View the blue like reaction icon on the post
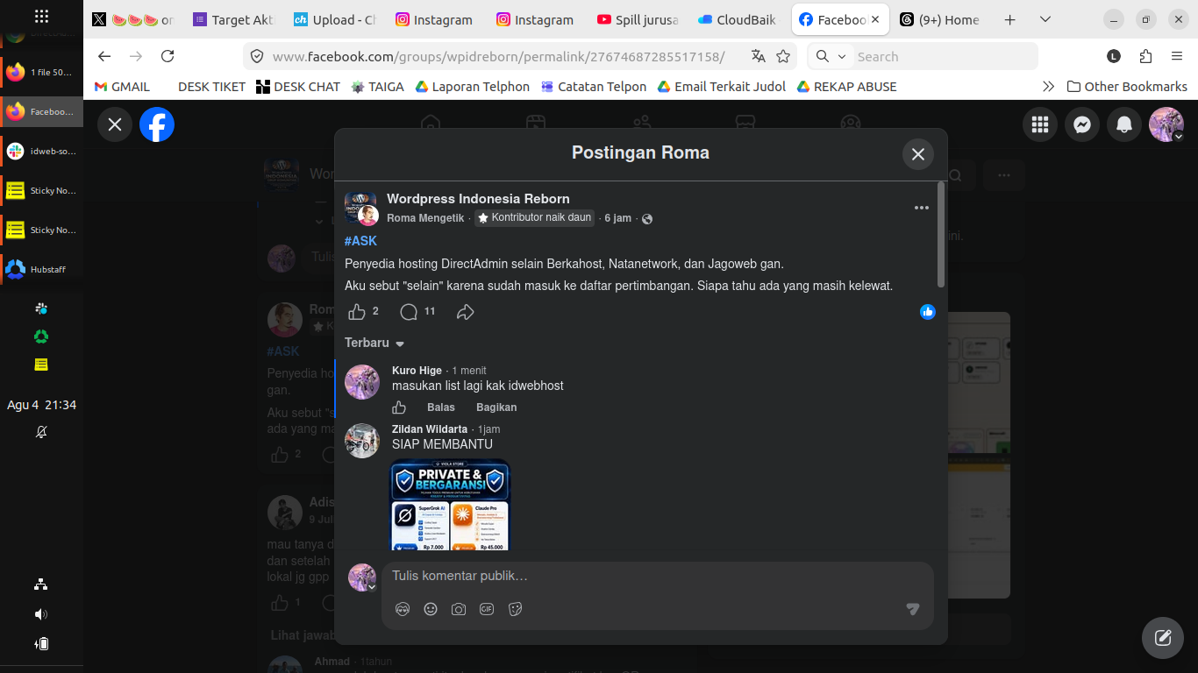 click(x=928, y=312)
